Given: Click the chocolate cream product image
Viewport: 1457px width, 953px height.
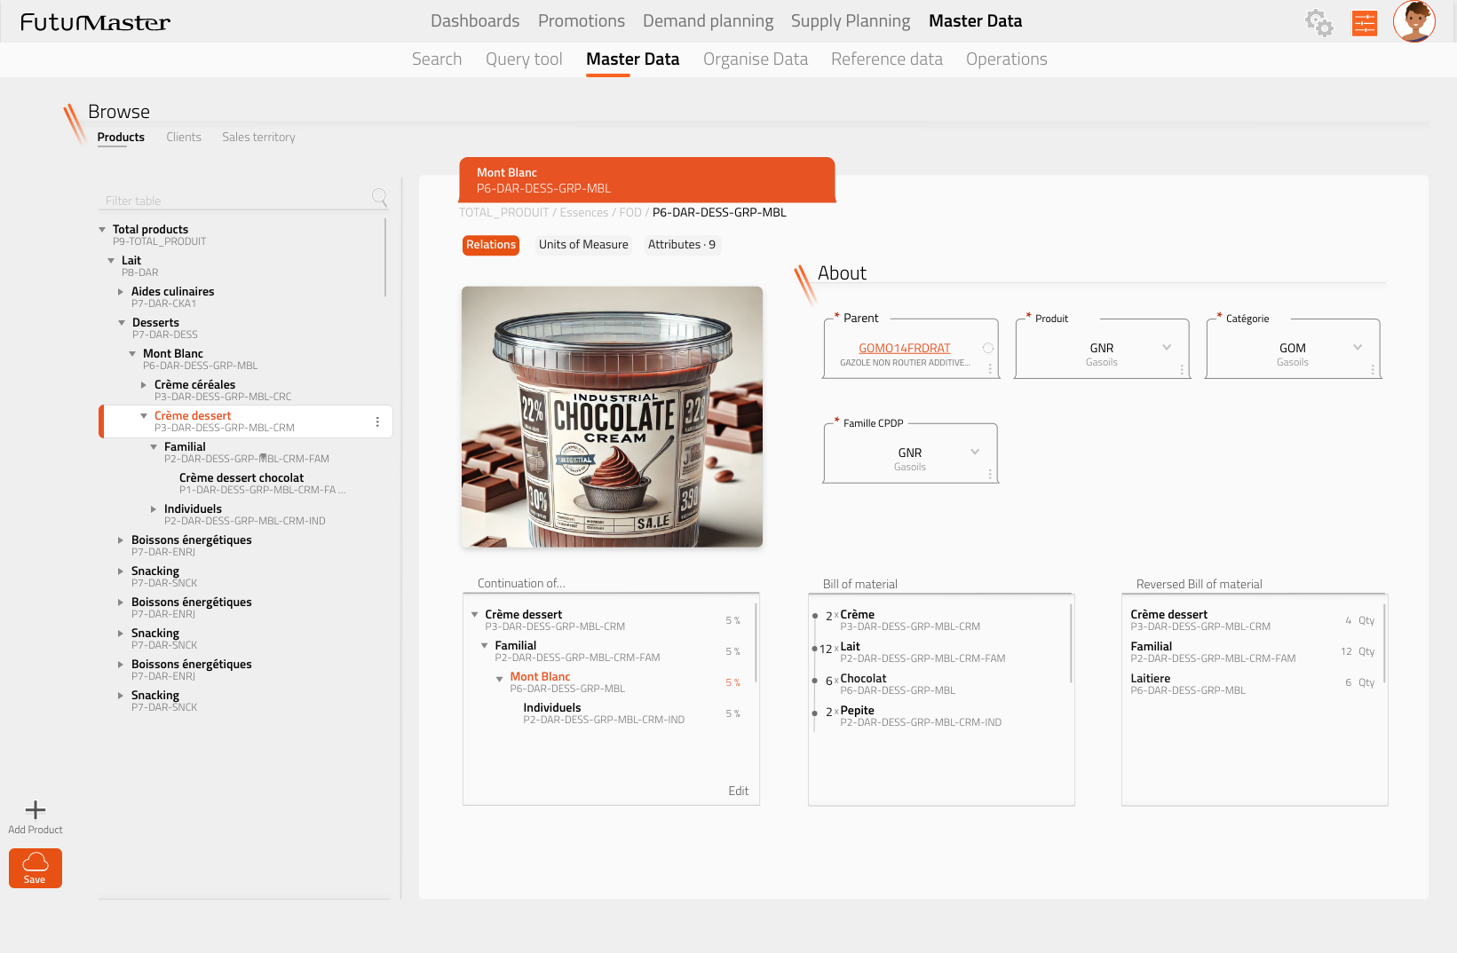Looking at the screenshot, I should pos(612,416).
